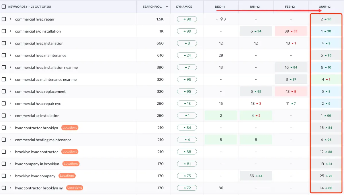Click DEC-11 rank 86 for hvac contractor brooklyn ny

coord(221,188)
